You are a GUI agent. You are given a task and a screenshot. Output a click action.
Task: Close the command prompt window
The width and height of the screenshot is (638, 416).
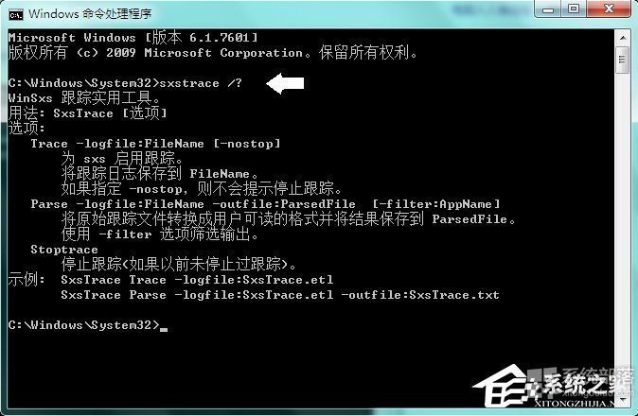(x=609, y=9)
